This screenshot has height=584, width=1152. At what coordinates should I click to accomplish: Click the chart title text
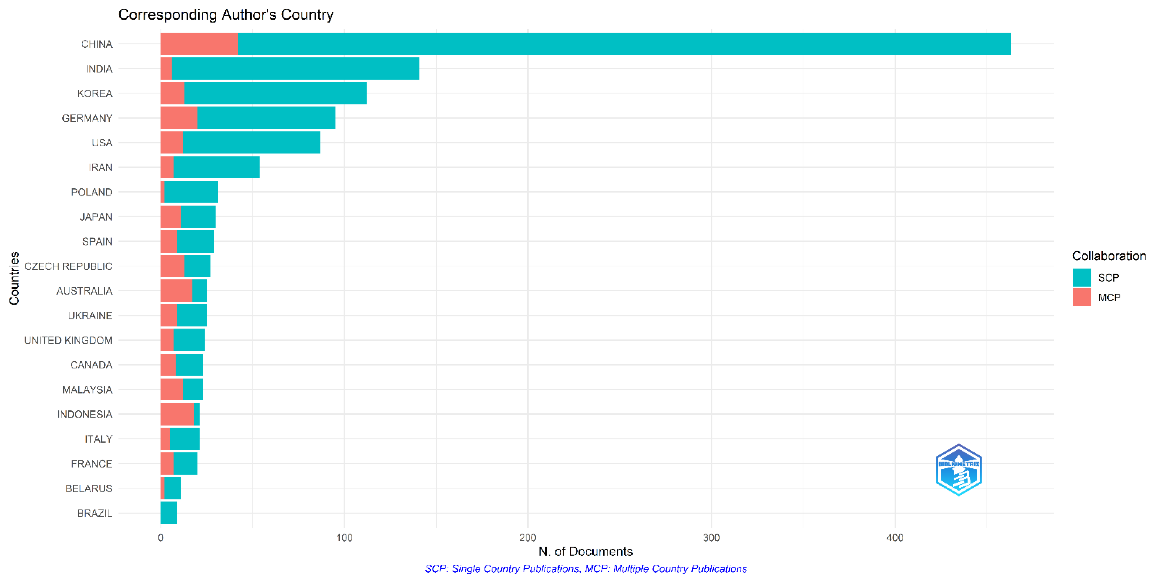[226, 15]
